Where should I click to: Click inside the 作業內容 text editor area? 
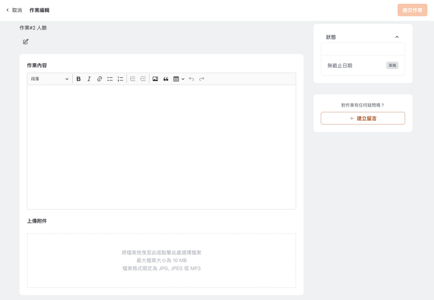tap(161, 147)
